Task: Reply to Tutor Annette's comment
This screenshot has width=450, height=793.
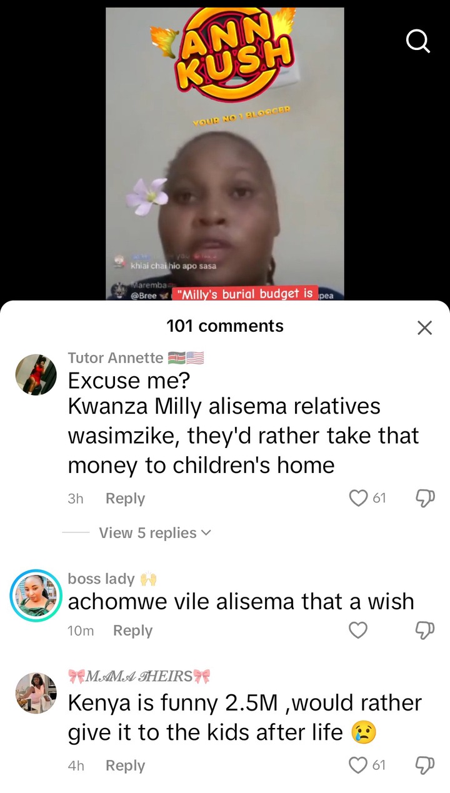Action: tap(125, 498)
